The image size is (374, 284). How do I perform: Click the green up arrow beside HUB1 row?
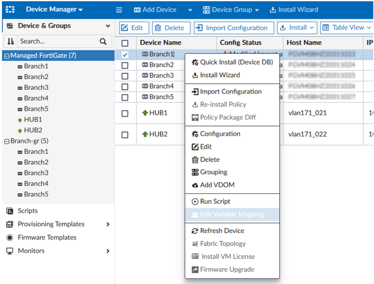tap(145, 113)
